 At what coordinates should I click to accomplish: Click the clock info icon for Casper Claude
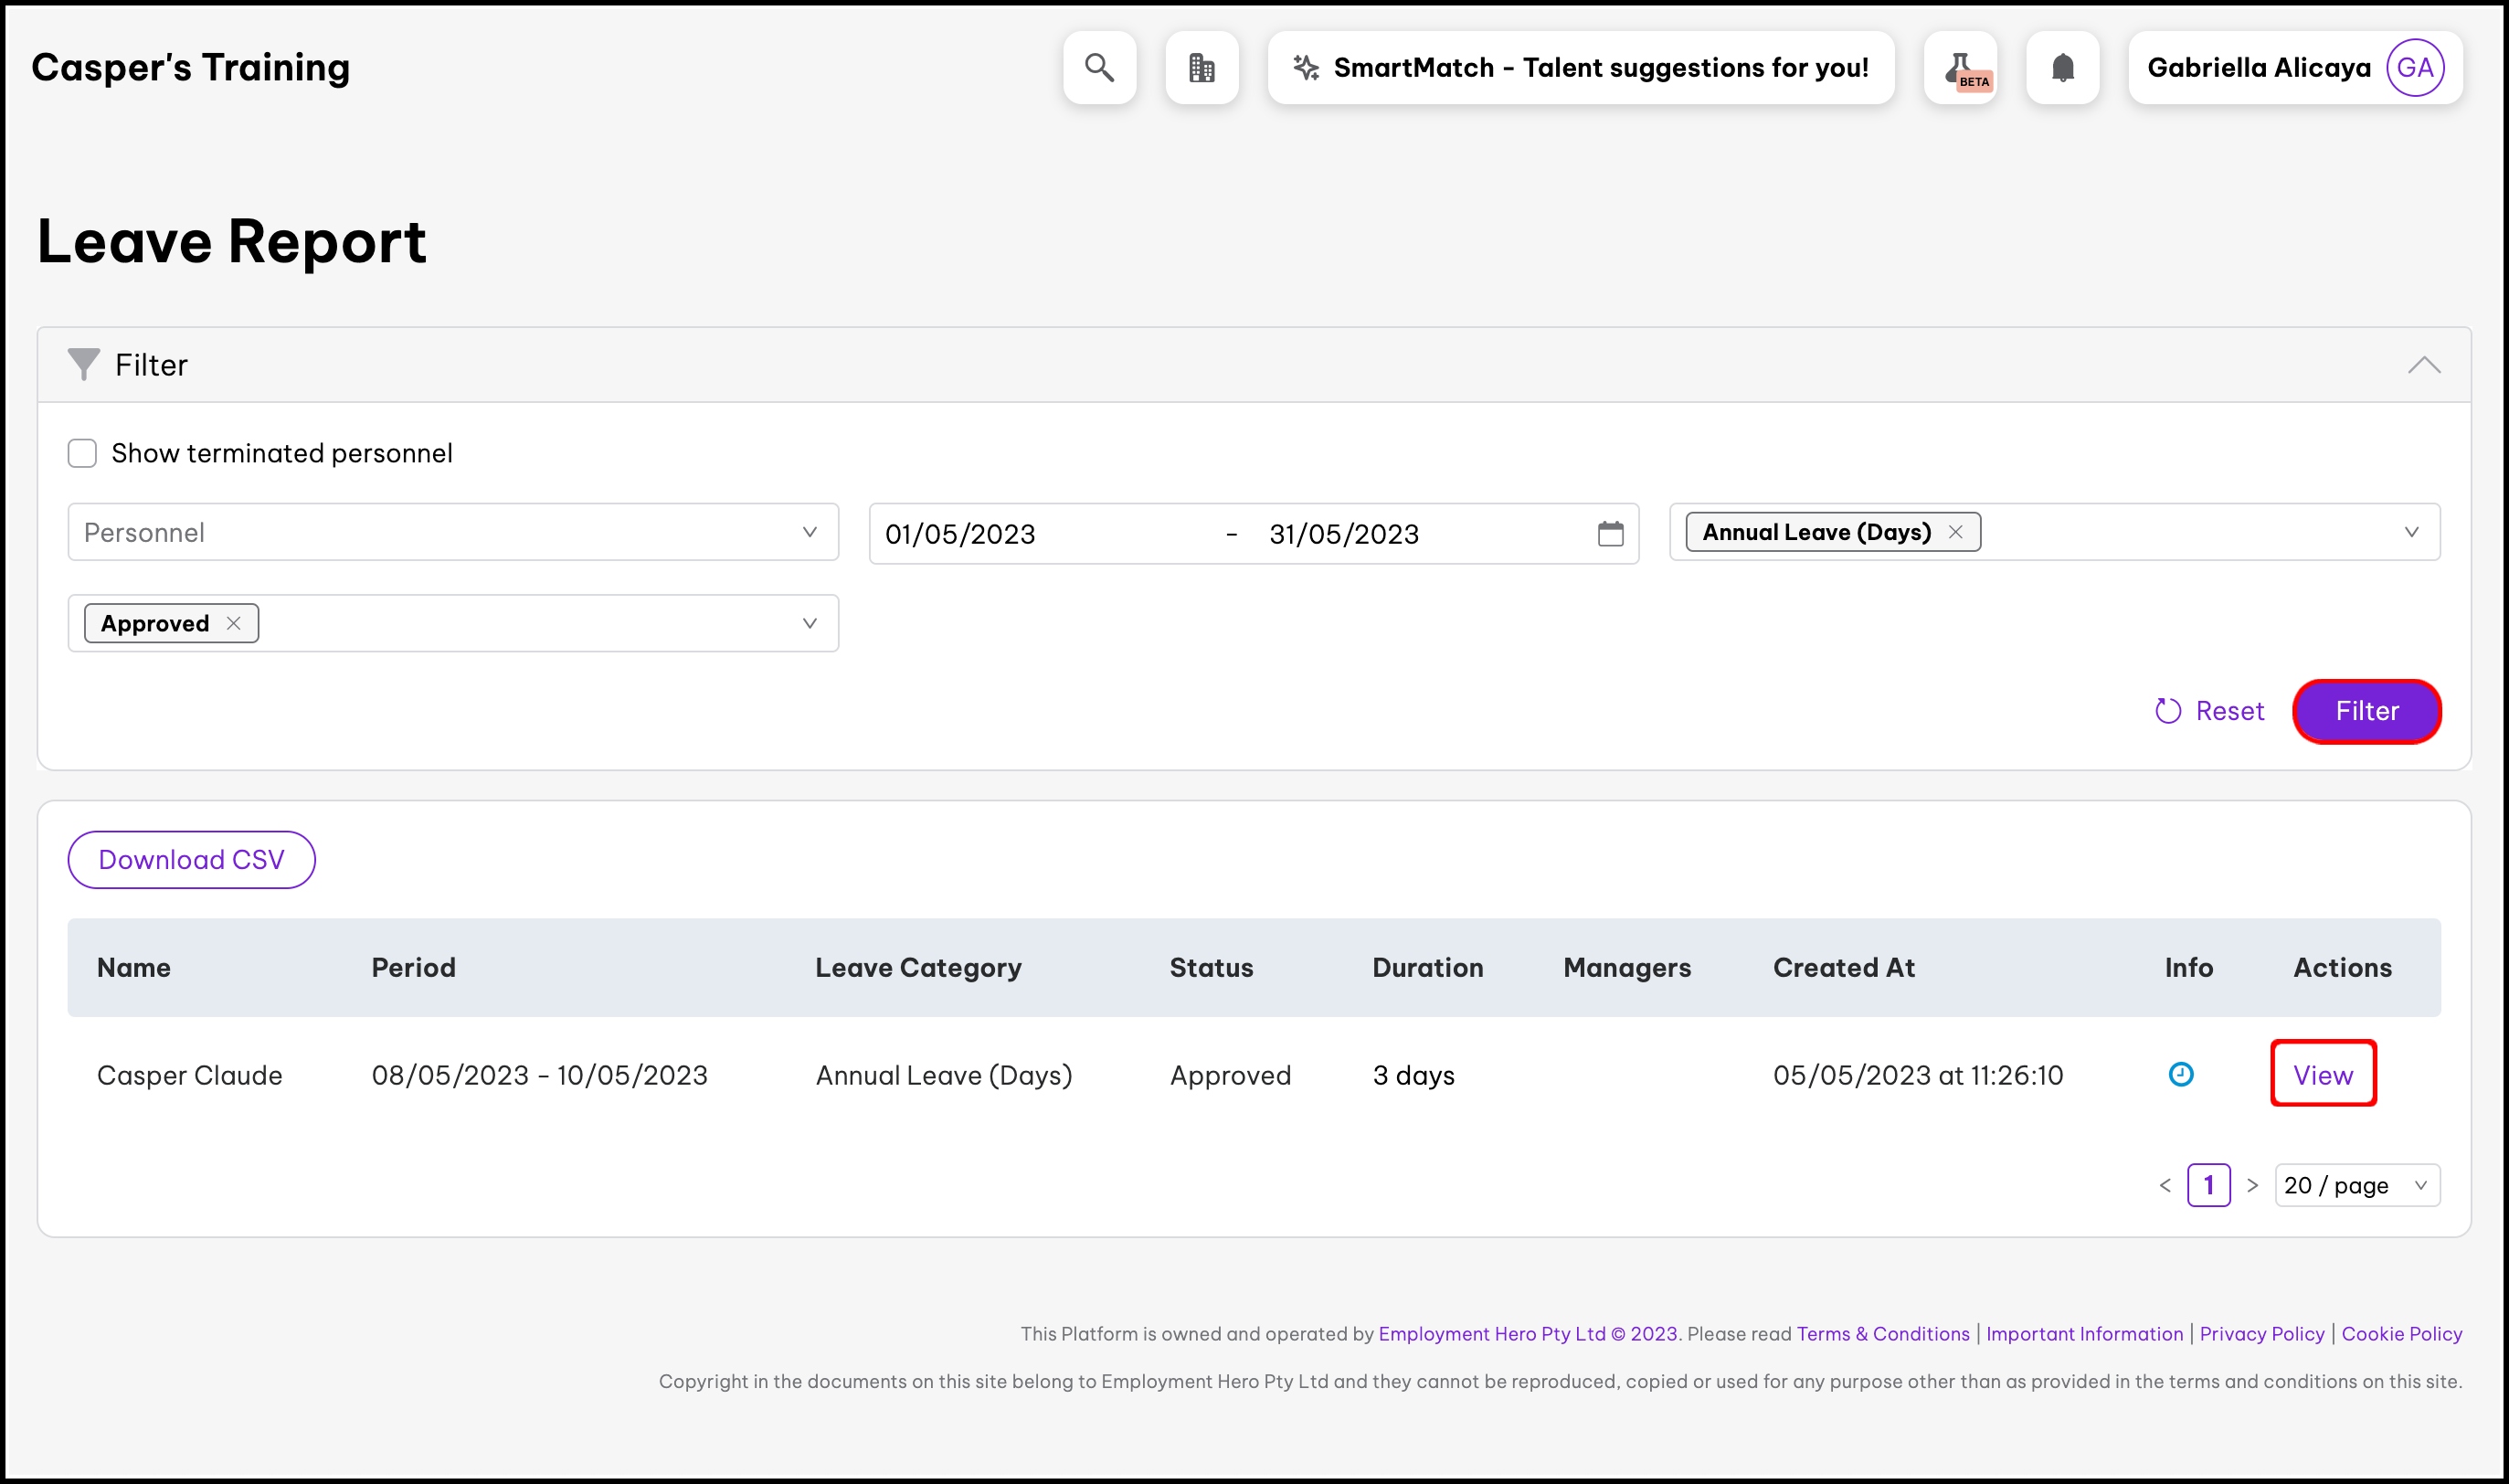[x=2180, y=1074]
